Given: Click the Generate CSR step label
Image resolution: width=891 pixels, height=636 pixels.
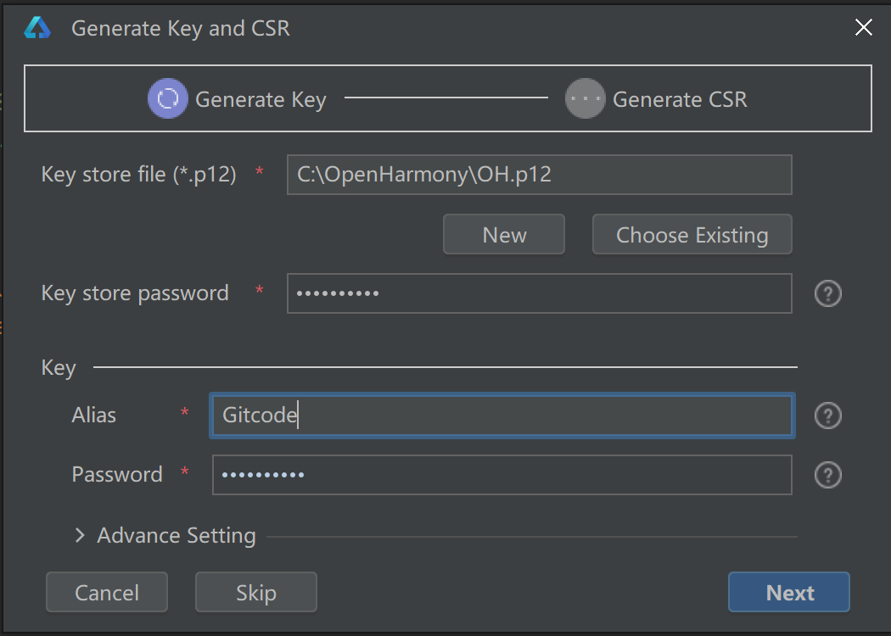Looking at the screenshot, I should (680, 100).
